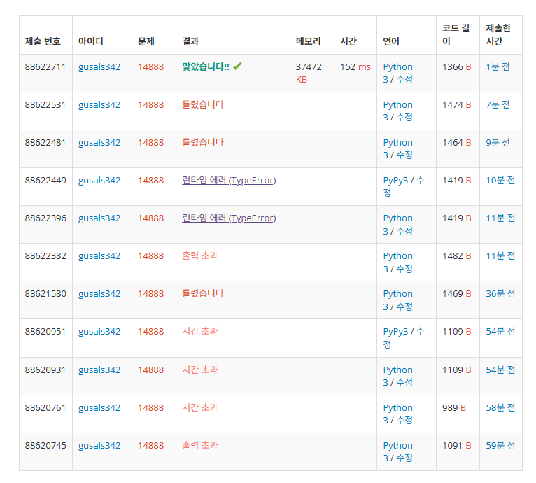This screenshot has height=483, width=536.
Task: Open Python 3 / 수정 for submission 88622396
Action: 398,225
